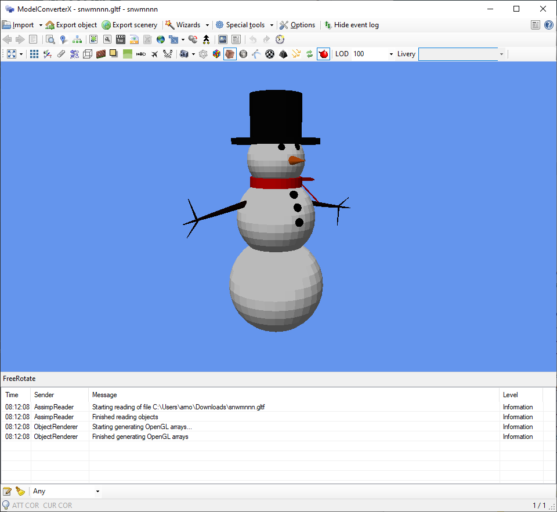This screenshot has height=512, width=557.
Task: Expand the zoom fit dropdown arrow
Action: click(x=21, y=54)
